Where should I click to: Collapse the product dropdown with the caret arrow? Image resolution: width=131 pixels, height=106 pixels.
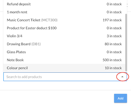pos(122,77)
